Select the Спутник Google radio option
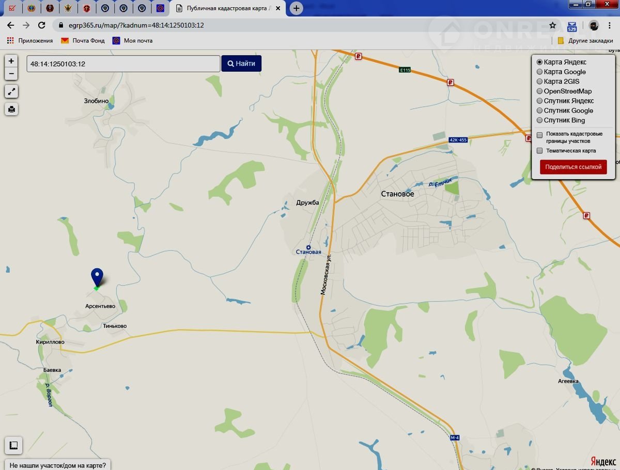 pos(540,111)
